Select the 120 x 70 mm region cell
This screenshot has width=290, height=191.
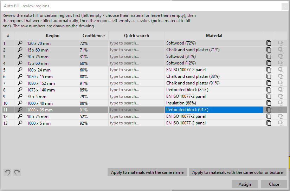coord(52,43)
